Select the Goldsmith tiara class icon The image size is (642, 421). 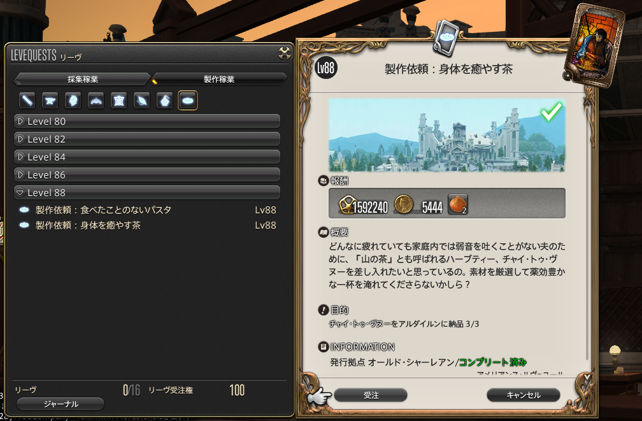[x=96, y=101]
